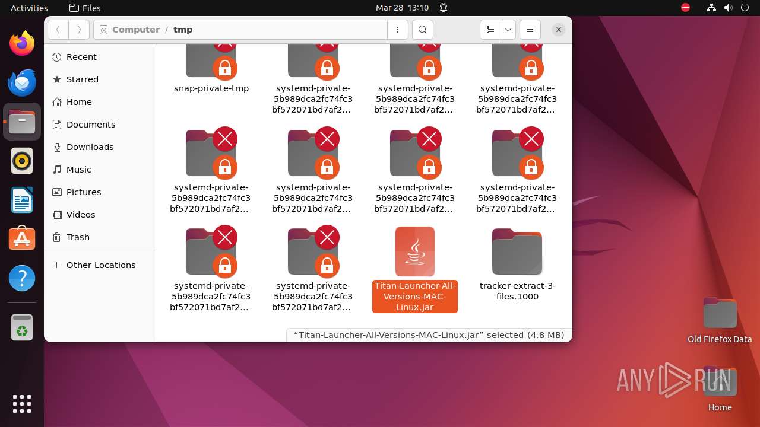Select the Titan-Launcher-All-Versions-MAC-Linux.jar file
Screen dimensions: 760x427
click(415, 270)
